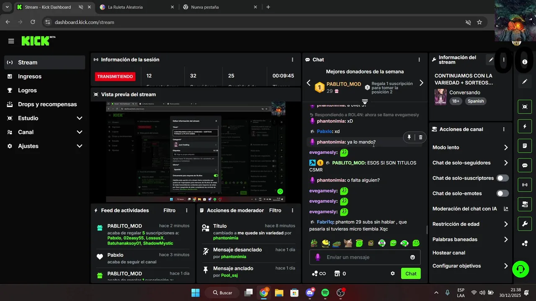Image resolution: width=536 pixels, height=301 pixels.
Task: Click the info icon in right sidebar
Action: [x=525, y=62]
